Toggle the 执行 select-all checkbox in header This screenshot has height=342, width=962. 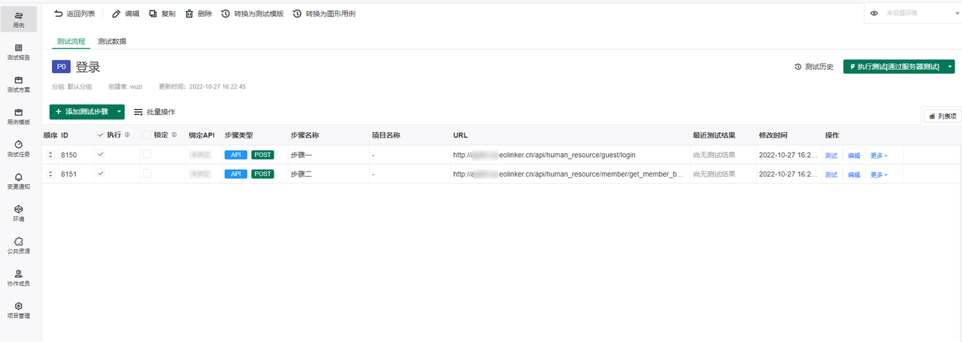coord(101,135)
